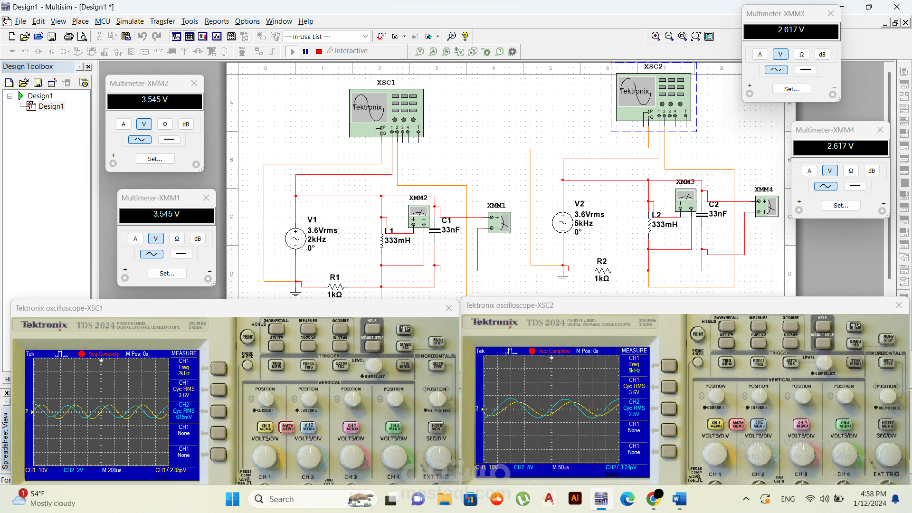Show hidden system tray icons chevron
Viewport: 912px width, 513px height.
coord(746,499)
